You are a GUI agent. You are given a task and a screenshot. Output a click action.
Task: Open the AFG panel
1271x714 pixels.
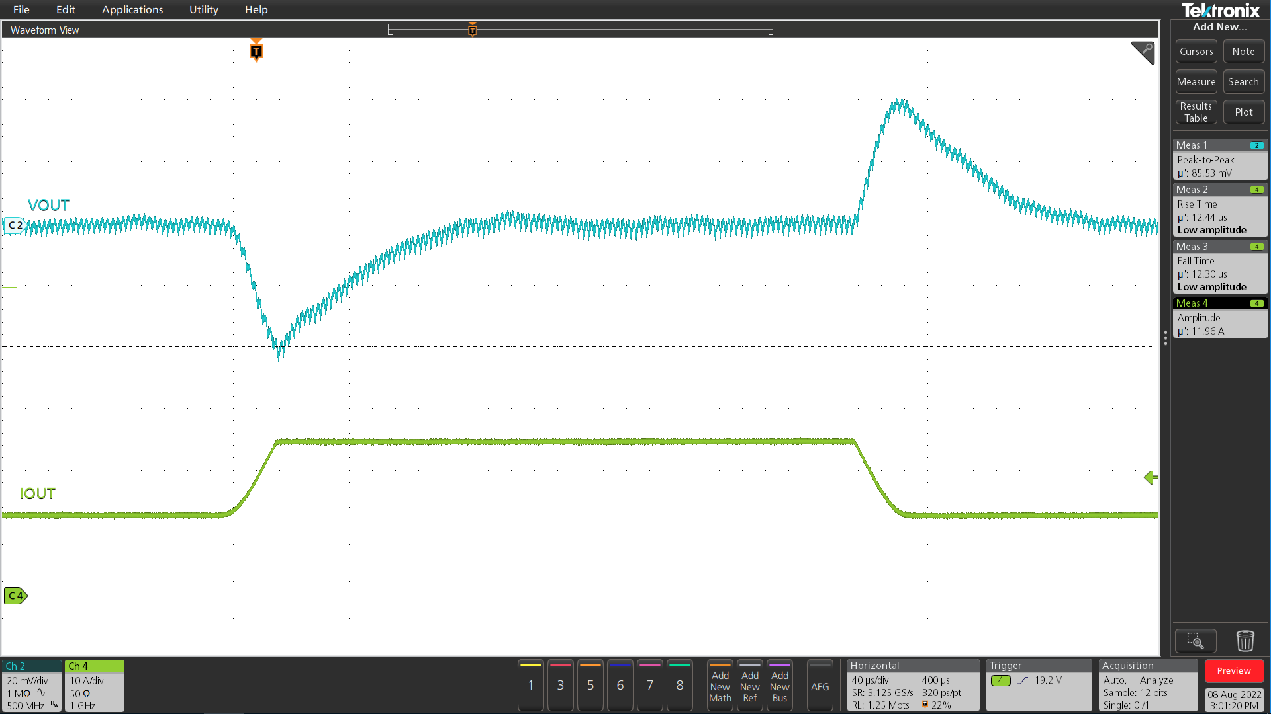[x=820, y=686]
